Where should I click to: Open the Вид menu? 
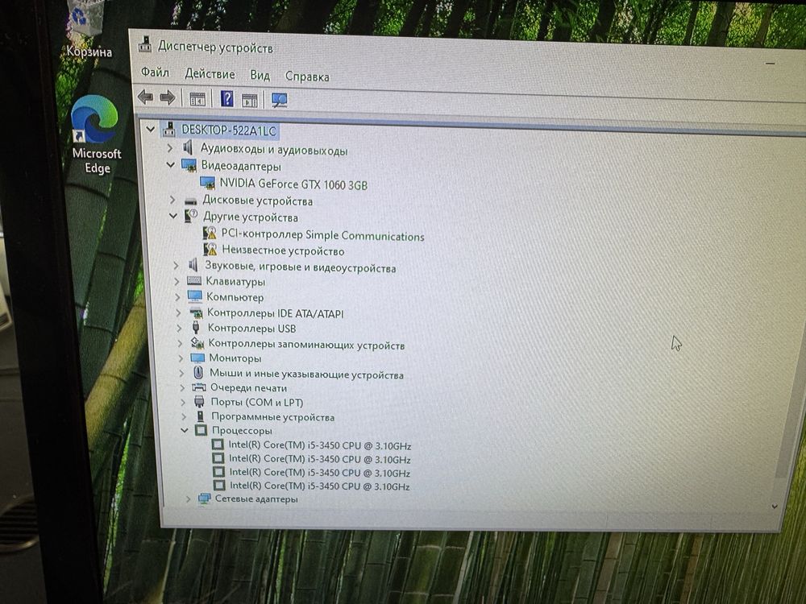point(260,76)
